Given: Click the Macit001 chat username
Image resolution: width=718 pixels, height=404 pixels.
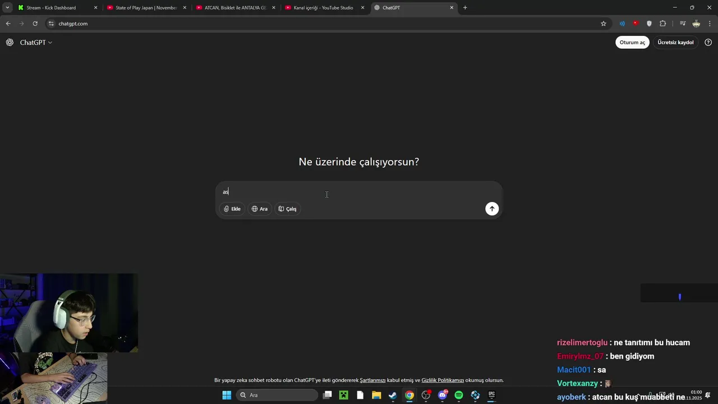Looking at the screenshot, I should [574, 370].
